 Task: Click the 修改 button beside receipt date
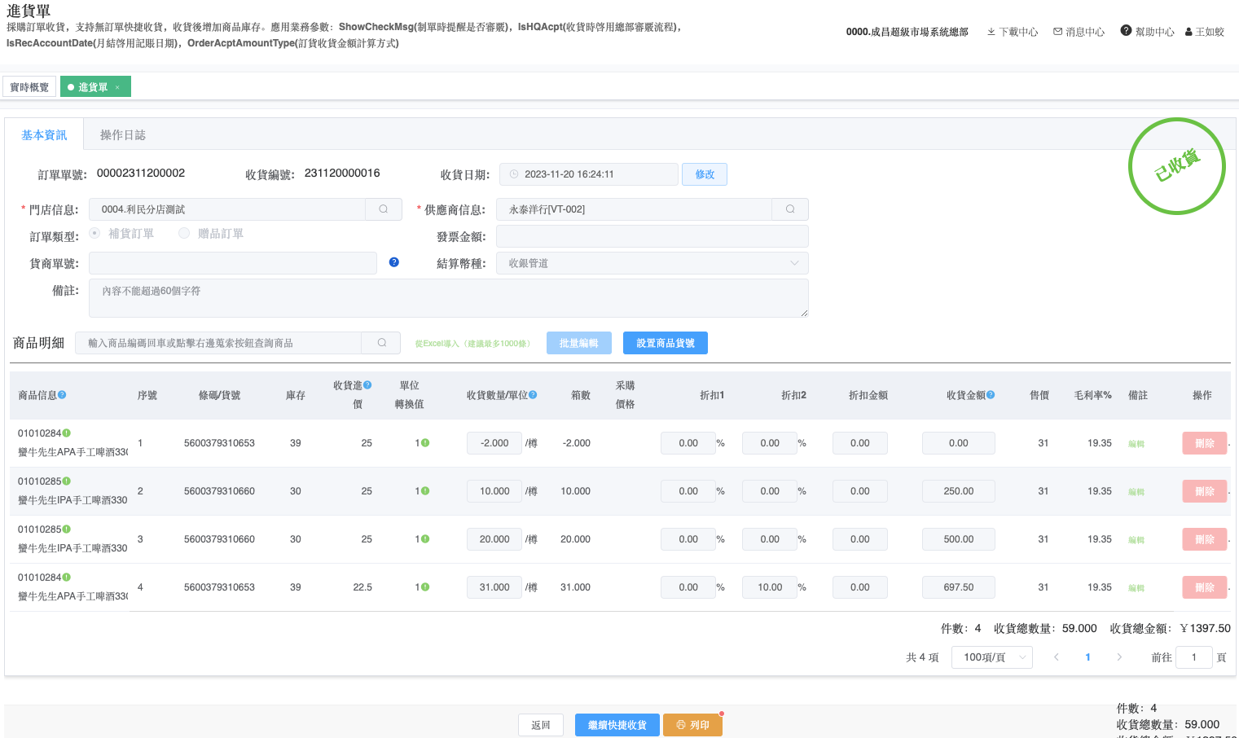click(705, 174)
